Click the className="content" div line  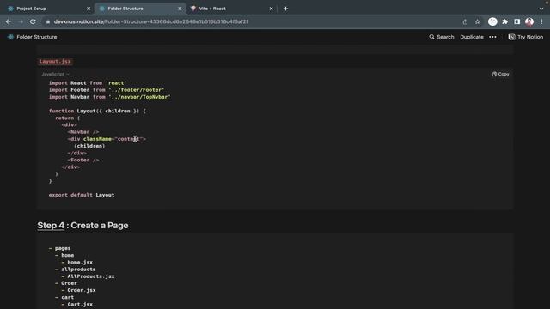(x=107, y=139)
